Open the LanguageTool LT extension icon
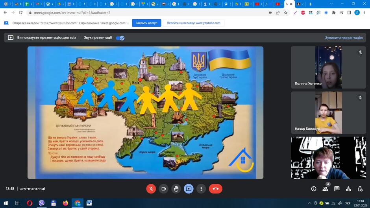 pos(311,13)
